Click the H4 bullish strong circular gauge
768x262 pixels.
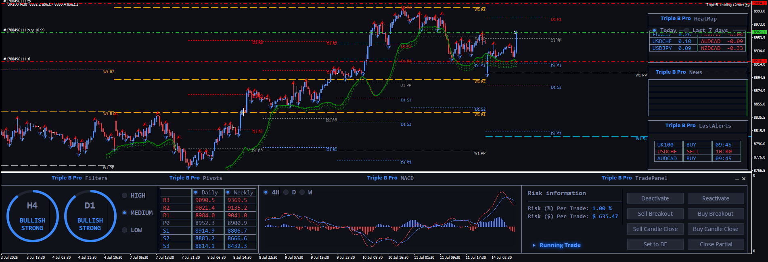(32, 216)
